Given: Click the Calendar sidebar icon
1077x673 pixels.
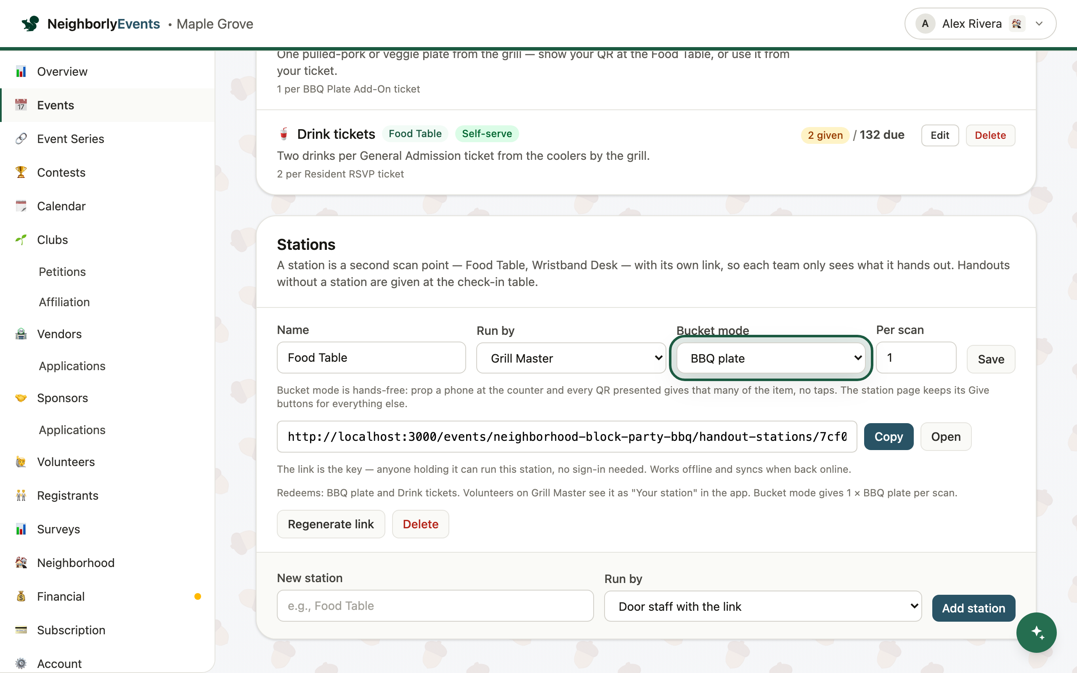Looking at the screenshot, I should (21, 206).
